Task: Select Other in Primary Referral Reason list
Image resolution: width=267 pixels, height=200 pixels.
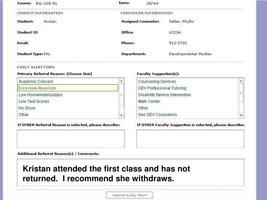Action: click(68, 115)
